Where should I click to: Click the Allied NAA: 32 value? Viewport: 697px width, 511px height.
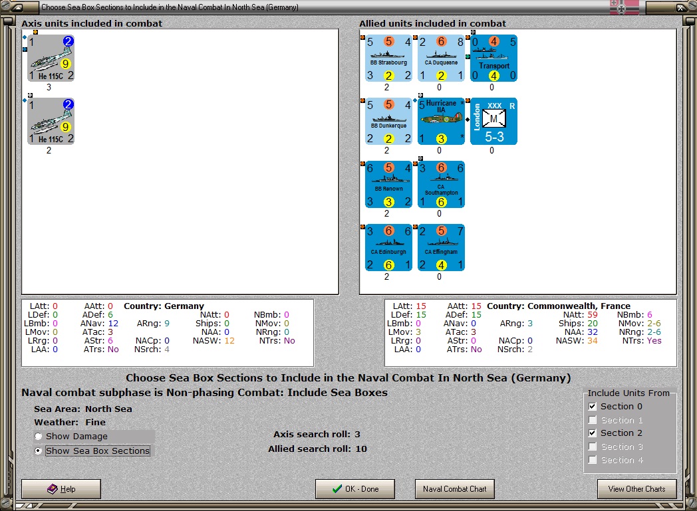pyautogui.click(x=593, y=332)
